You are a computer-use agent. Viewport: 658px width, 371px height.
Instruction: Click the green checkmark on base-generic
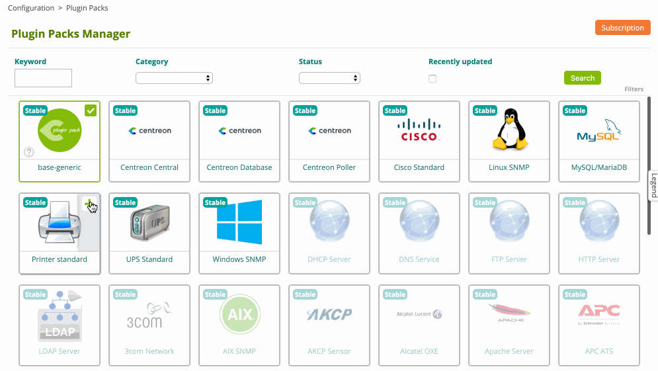(x=91, y=110)
